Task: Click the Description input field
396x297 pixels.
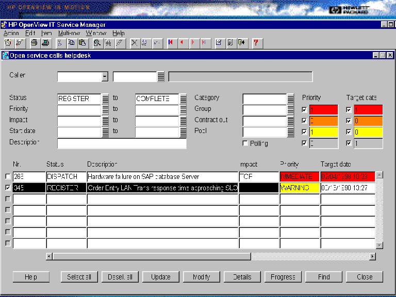Action: 121,143
